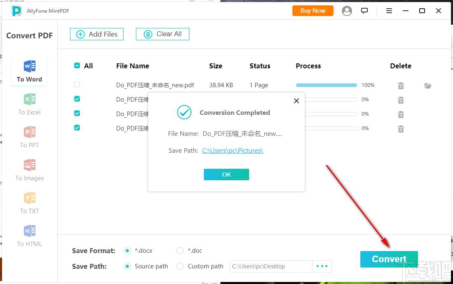Click the checkmark icon in completed dialog

point(184,112)
